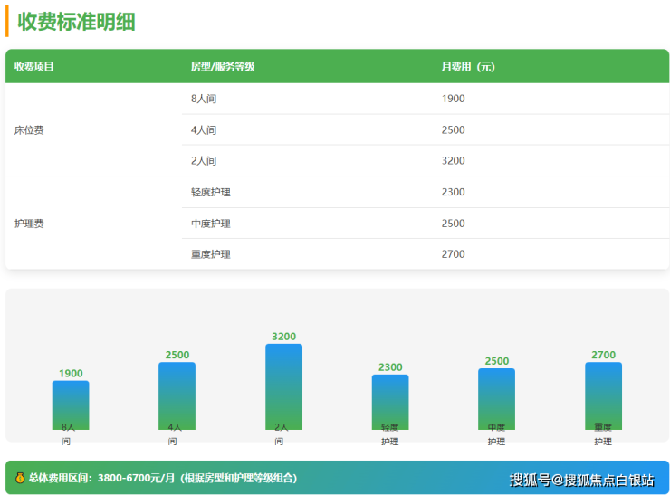
Task: Click the 1900 price cell in table
Action: click(x=453, y=99)
